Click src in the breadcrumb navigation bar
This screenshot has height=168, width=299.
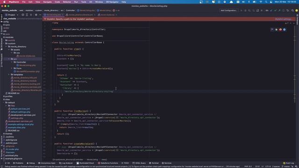(x=62, y=10)
